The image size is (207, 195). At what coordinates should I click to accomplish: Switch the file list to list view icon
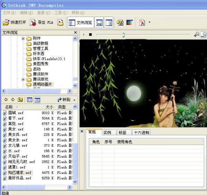(29, 100)
